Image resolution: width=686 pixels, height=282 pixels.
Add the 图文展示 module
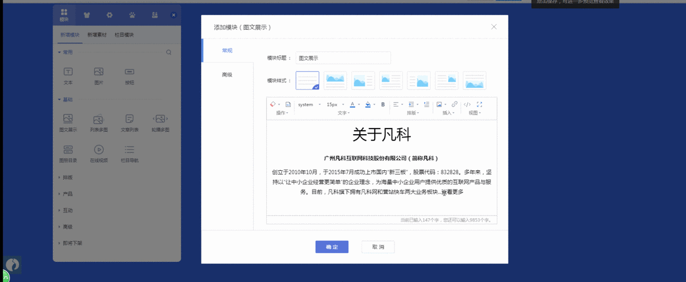(68, 123)
